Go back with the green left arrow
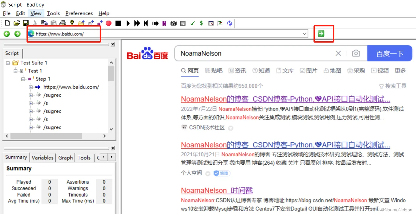The image size is (416, 214). 7,34
